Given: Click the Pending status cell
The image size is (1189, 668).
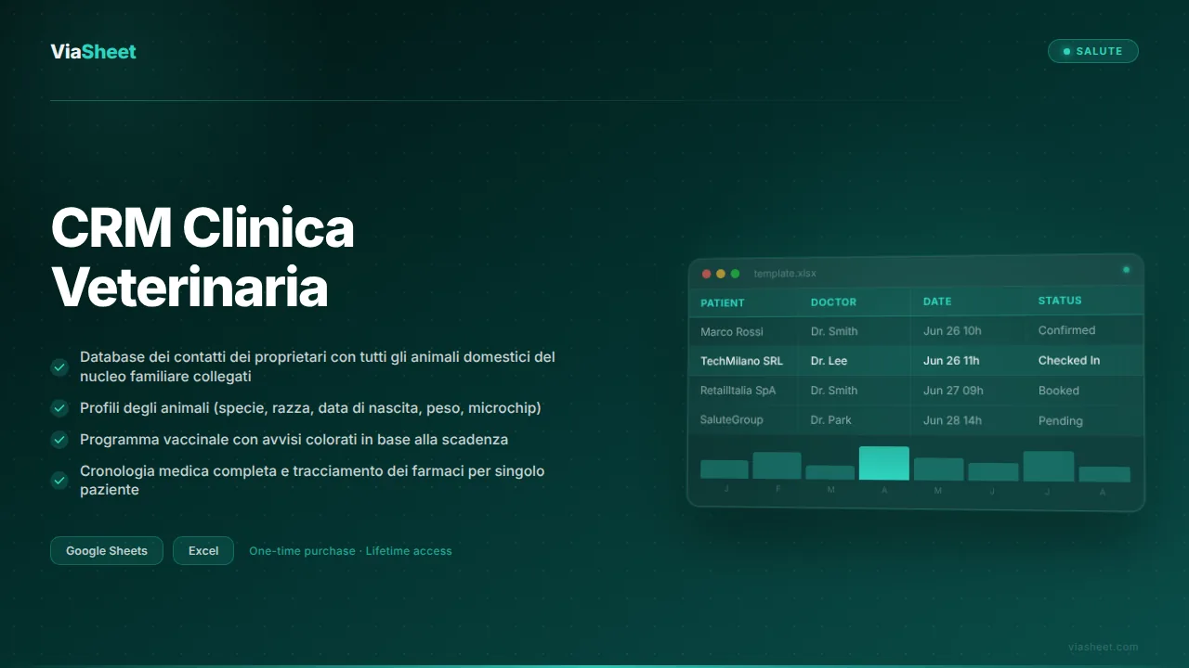Looking at the screenshot, I should (1061, 421).
